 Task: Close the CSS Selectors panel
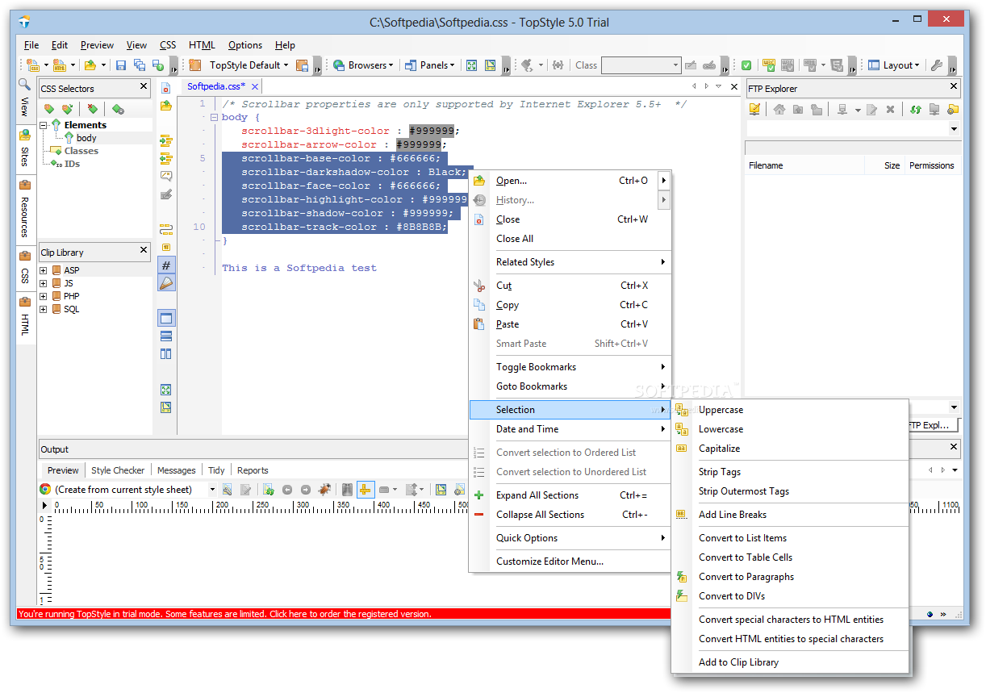[x=144, y=86]
